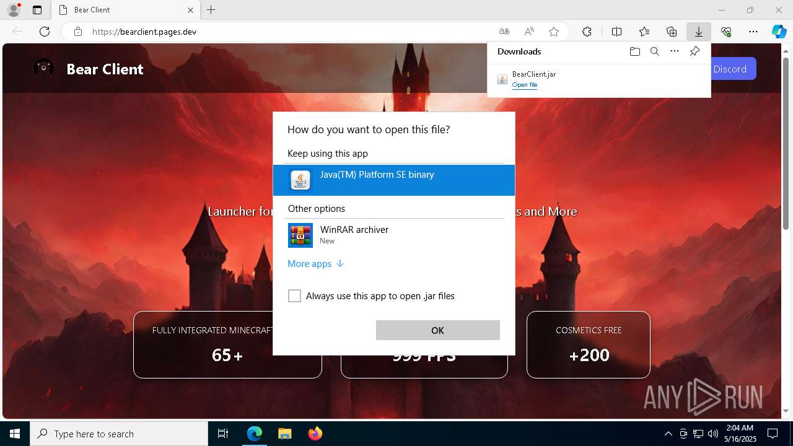
Task: Click the Bear Client logo icon
Action: tap(43, 68)
